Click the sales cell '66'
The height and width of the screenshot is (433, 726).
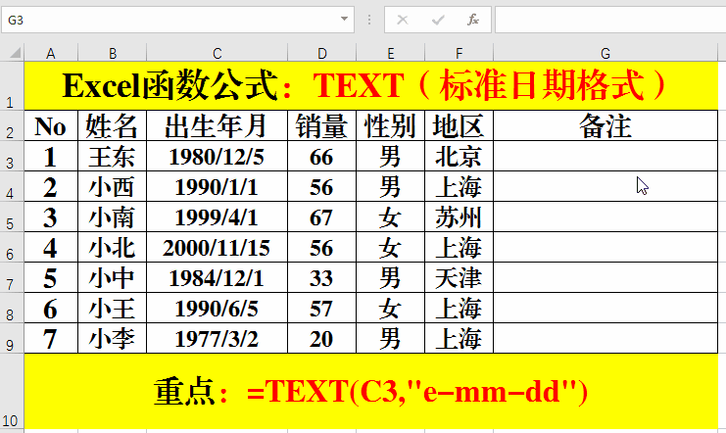[321, 156]
